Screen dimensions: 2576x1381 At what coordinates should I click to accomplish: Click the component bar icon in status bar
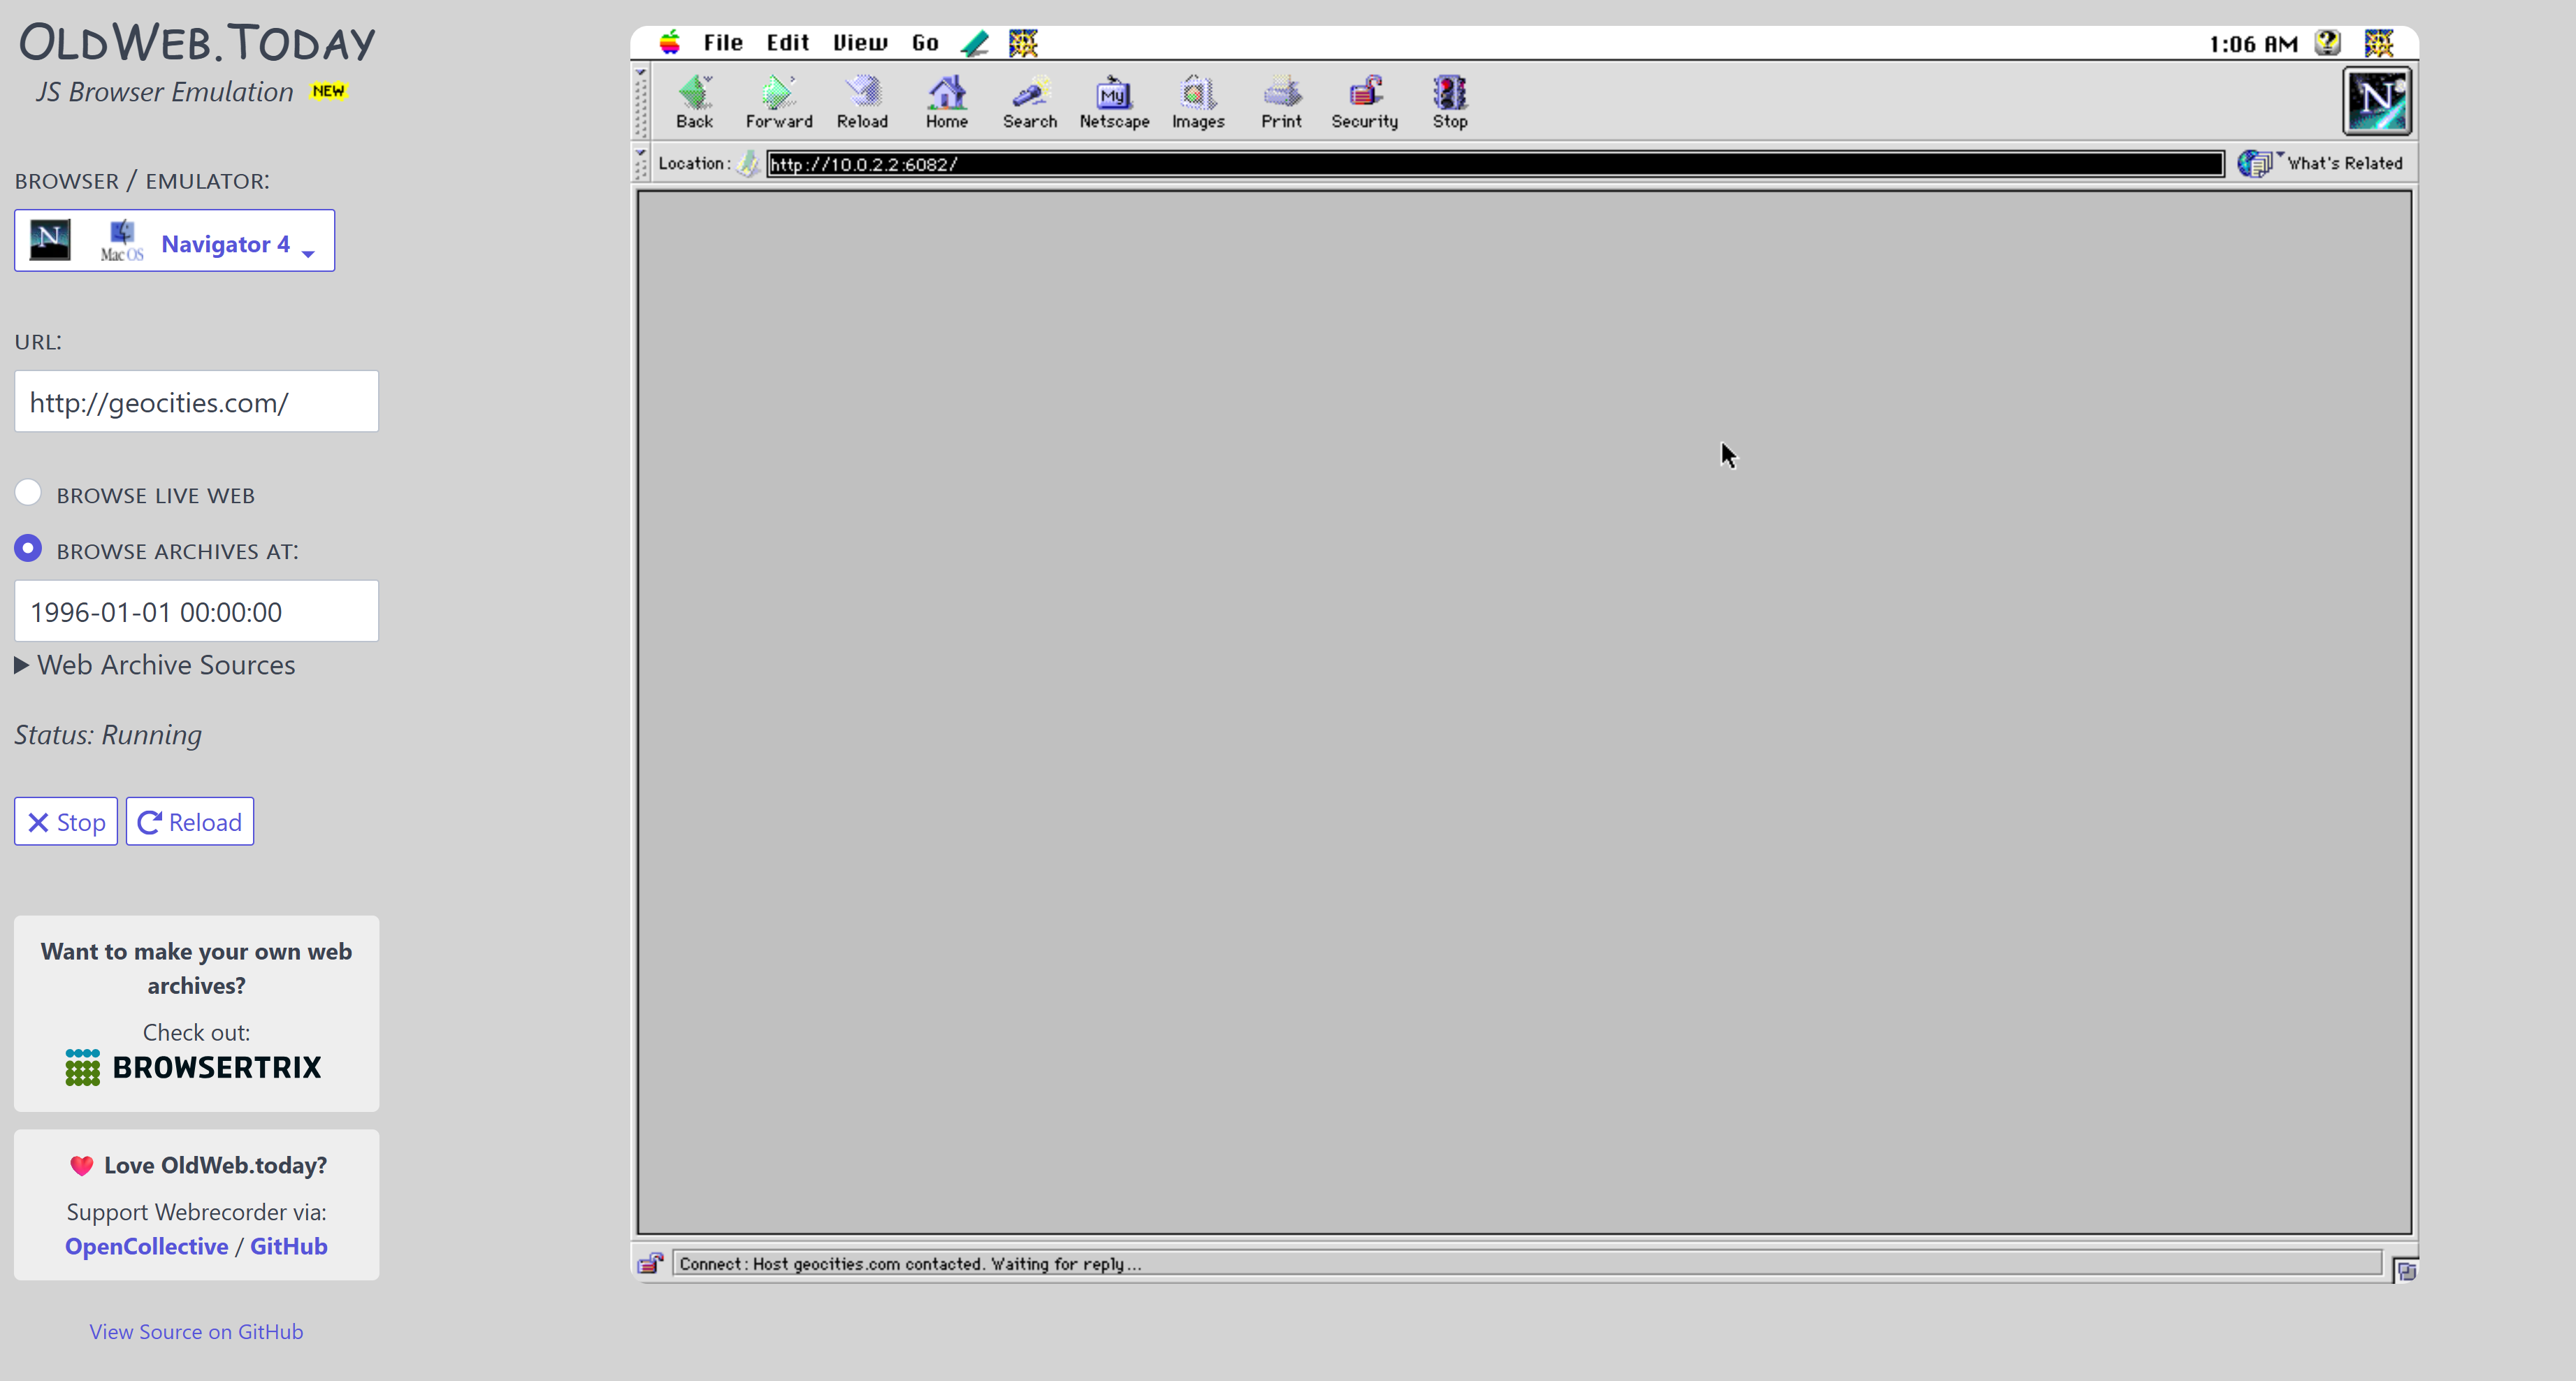[2405, 1270]
